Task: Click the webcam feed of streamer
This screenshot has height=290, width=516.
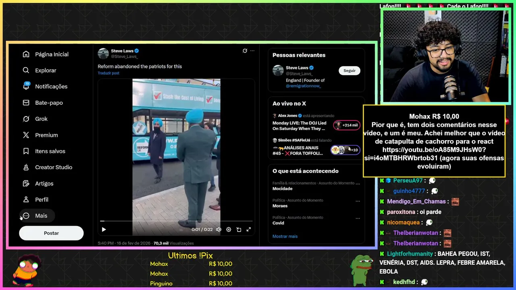Action: (x=445, y=56)
